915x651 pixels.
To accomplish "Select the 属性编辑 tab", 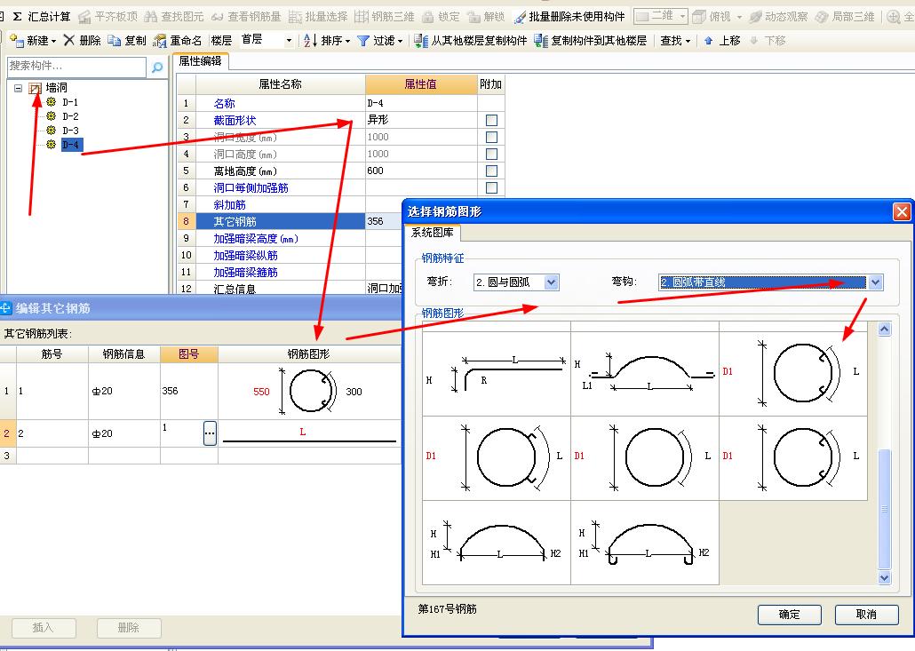I will pos(200,60).
